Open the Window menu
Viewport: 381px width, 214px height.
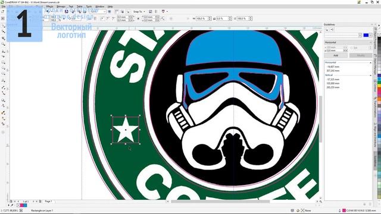click(99, 7)
